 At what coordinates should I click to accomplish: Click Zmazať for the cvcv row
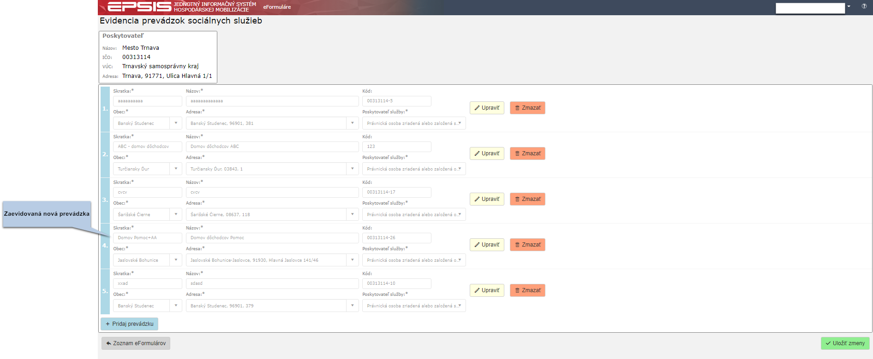(x=527, y=199)
